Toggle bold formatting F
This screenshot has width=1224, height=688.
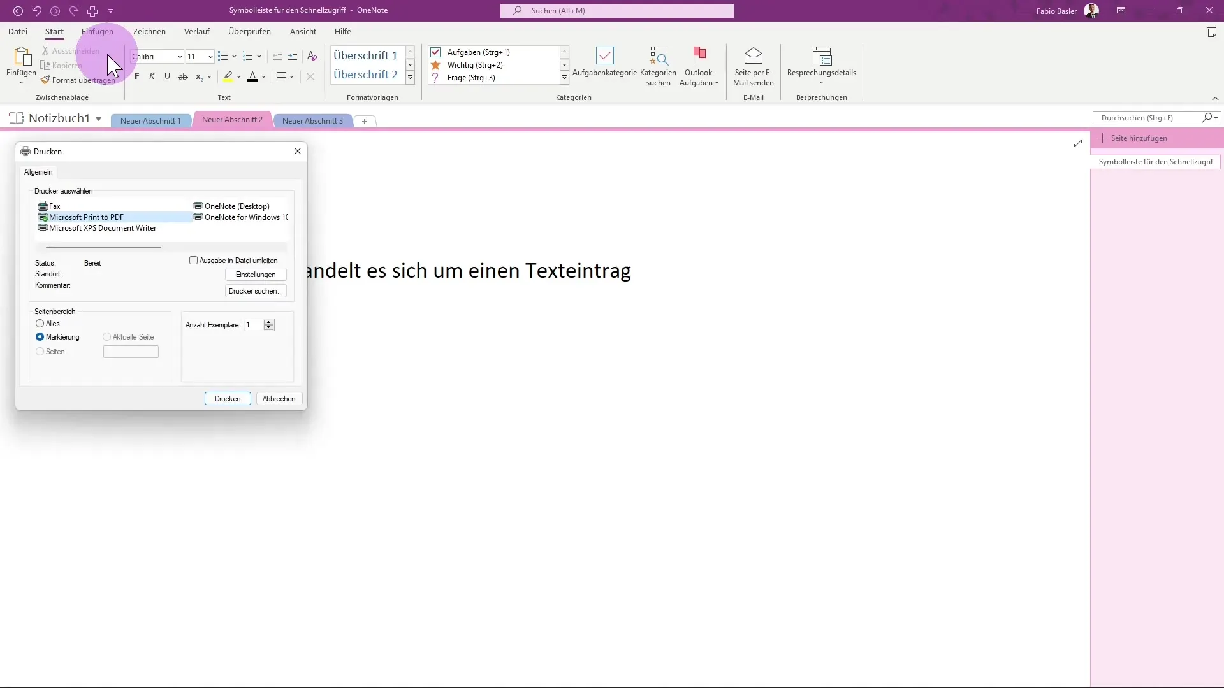136,76
